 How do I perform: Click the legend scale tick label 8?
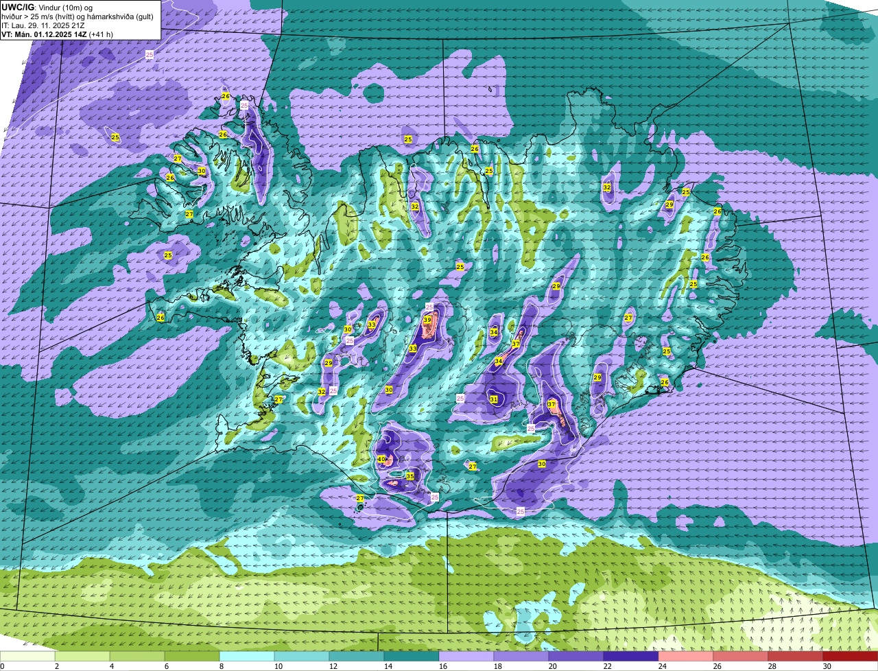pyautogui.click(x=222, y=666)
